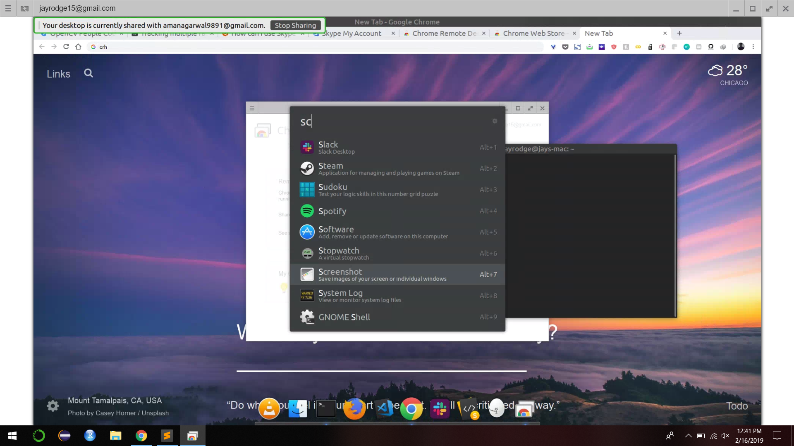
Task: Open the remote desktop hamburger menu
Action: [8, 8]
